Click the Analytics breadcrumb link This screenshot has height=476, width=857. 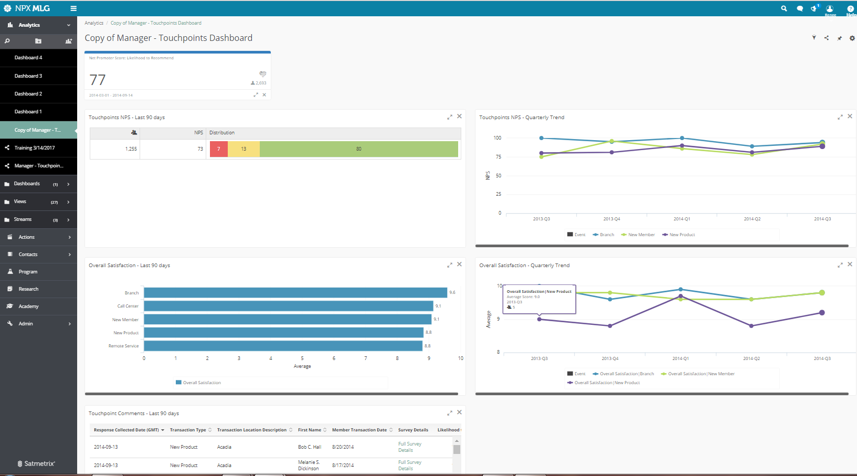coord(94,23)
